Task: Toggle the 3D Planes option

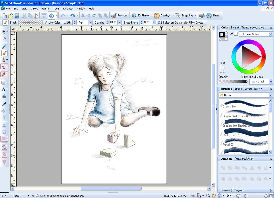Action: pos(140,16)
